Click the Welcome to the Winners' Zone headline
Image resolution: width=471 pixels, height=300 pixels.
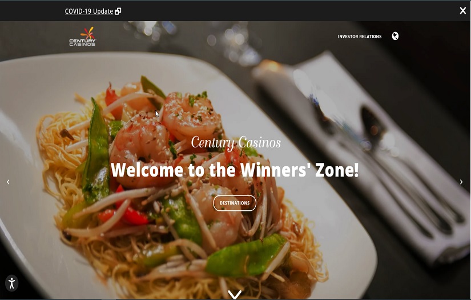pos(235,170)
